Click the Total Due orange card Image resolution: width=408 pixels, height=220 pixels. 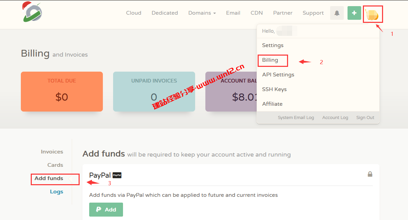pyautogui.click(x=62, y=91)
